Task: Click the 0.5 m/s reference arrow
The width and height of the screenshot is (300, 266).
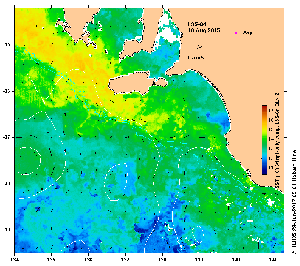Action: point(195,47)
